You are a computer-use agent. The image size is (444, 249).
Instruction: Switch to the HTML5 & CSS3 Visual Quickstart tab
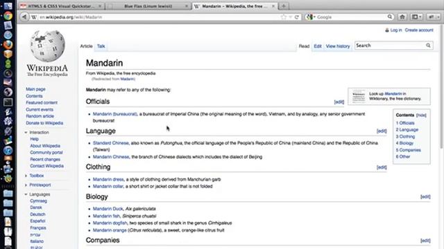(x=62, y=6)
